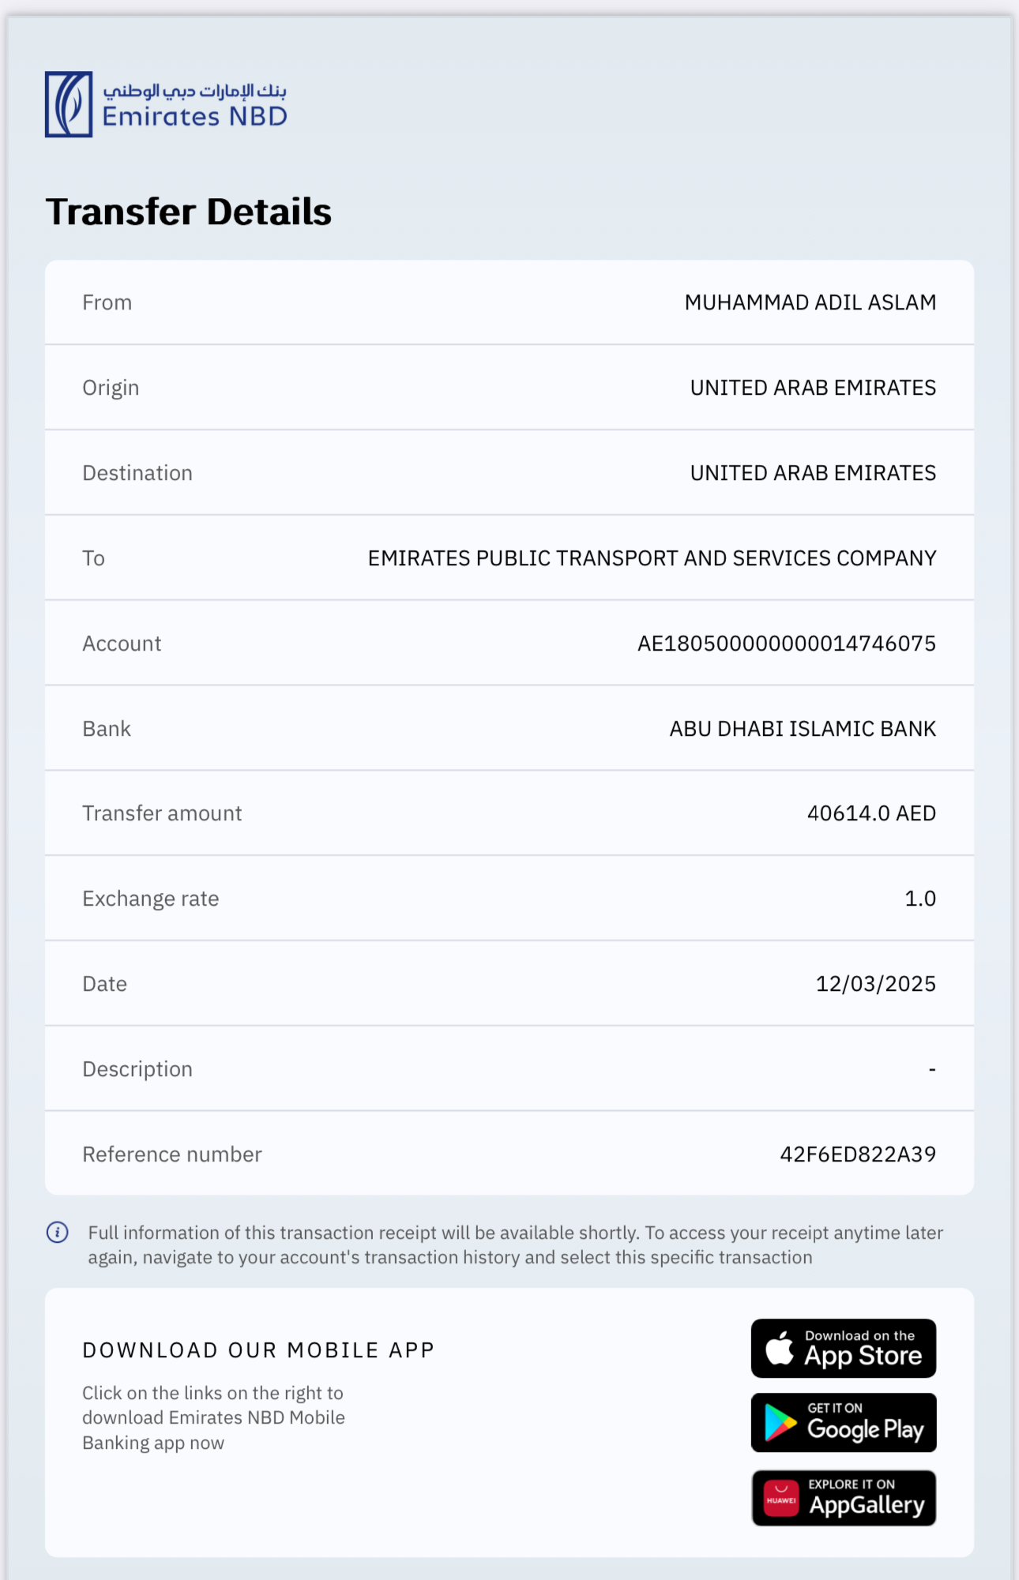Open the Huawei AppGallery badge
Viewport: 1019px width, 1580px height.
844,1497
